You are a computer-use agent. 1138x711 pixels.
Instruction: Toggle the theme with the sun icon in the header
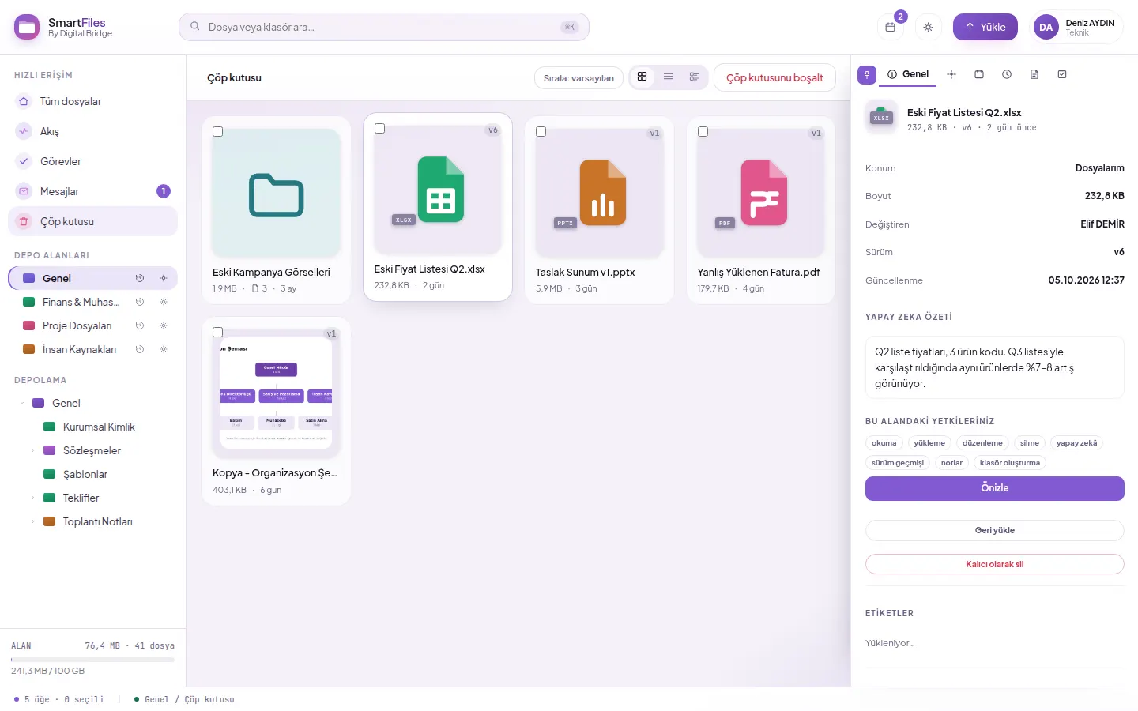point(929,27)
